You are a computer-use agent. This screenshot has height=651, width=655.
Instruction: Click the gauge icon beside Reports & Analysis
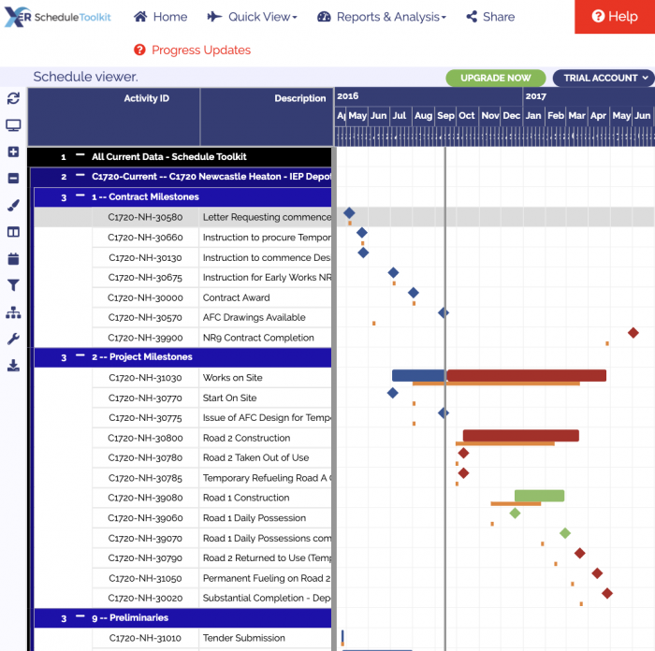[324, 17]
